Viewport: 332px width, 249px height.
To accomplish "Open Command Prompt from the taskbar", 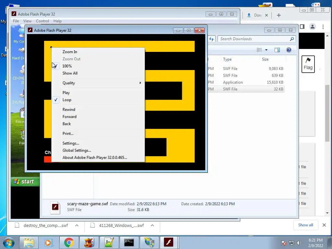I will tap(129, 243).
